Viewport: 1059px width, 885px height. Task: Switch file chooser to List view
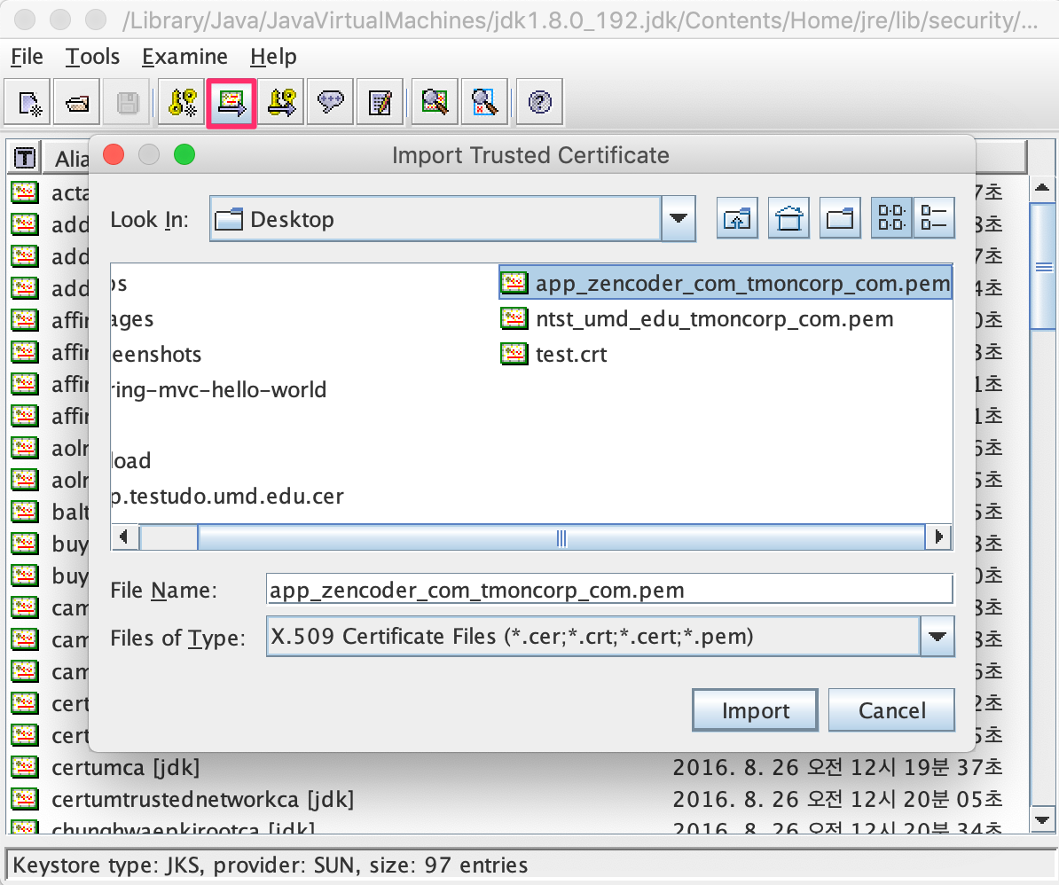(891, 219)
